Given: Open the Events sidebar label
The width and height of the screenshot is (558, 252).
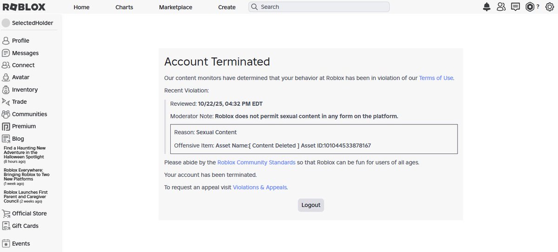Looking at the screenshot, I should (21, 243).
